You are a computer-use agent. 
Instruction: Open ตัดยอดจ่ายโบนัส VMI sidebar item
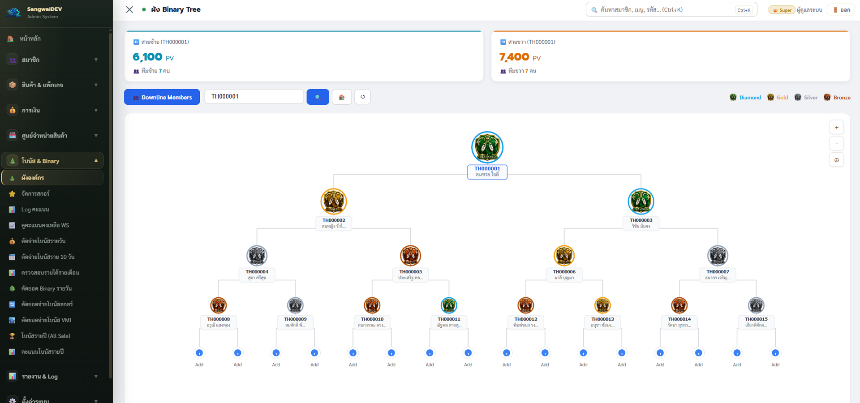pos(53,320)
